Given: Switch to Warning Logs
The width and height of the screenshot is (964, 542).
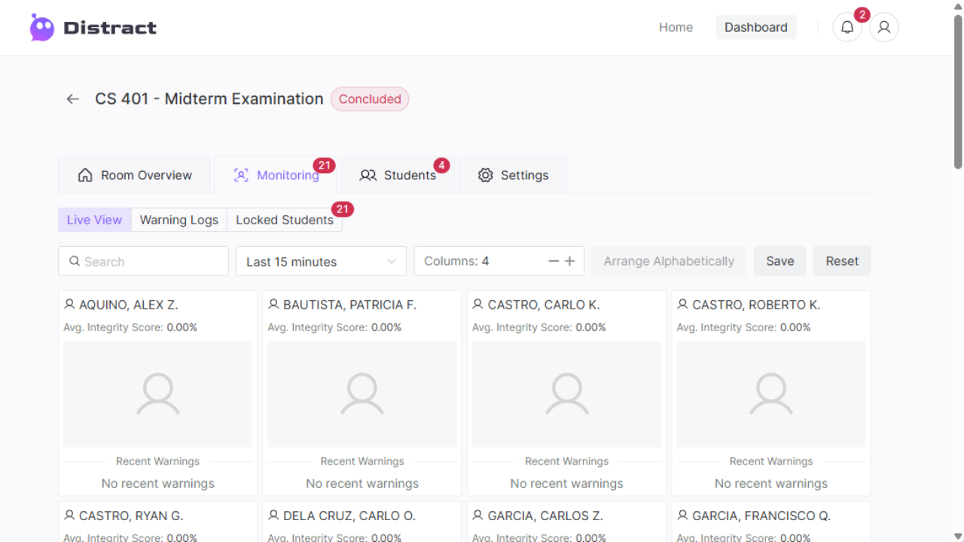Looking at the screenshot, I should pyautogui.click(x=179, y=220).
